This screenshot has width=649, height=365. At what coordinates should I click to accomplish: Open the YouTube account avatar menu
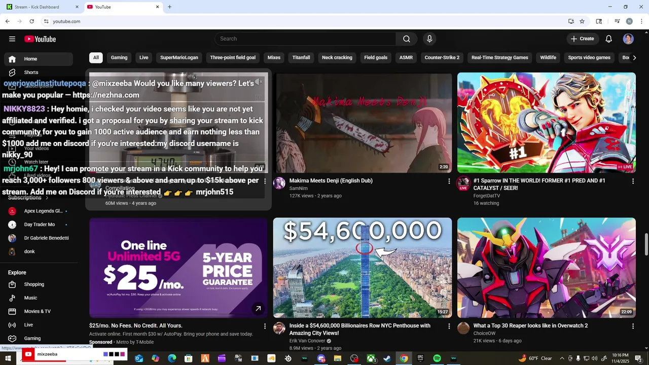pos(628,39)
